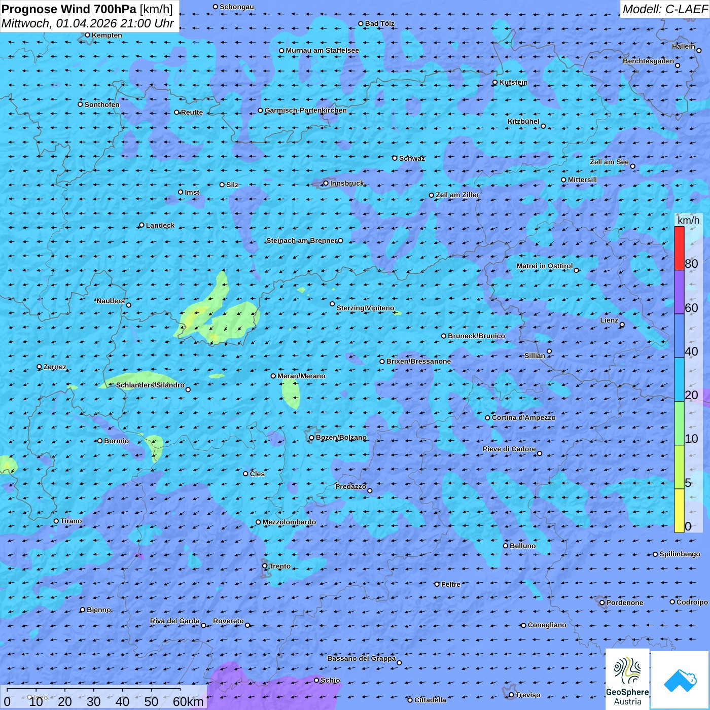Click the 'Cles' label
Viewport: 710px width, 710px height.
[257, 474]
